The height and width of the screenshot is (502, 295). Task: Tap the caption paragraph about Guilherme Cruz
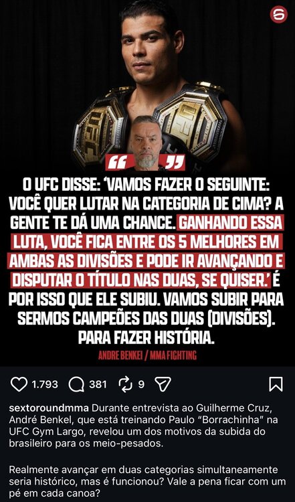[143, 426]
